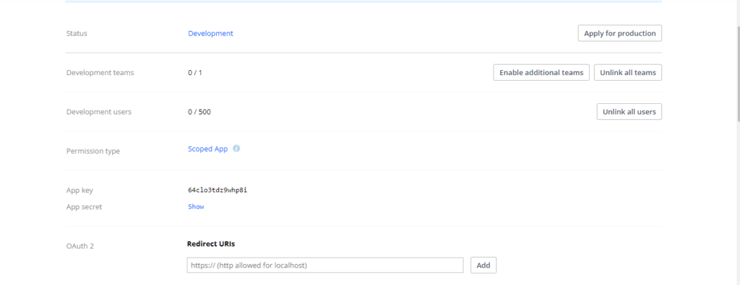Click the Permission type label
Screen dimensions: 740x285
point(93,152)
